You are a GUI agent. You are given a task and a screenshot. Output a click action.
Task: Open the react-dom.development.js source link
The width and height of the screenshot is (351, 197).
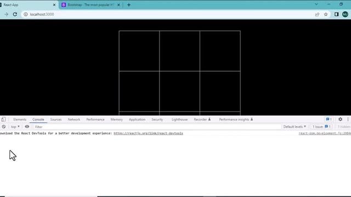325,134
